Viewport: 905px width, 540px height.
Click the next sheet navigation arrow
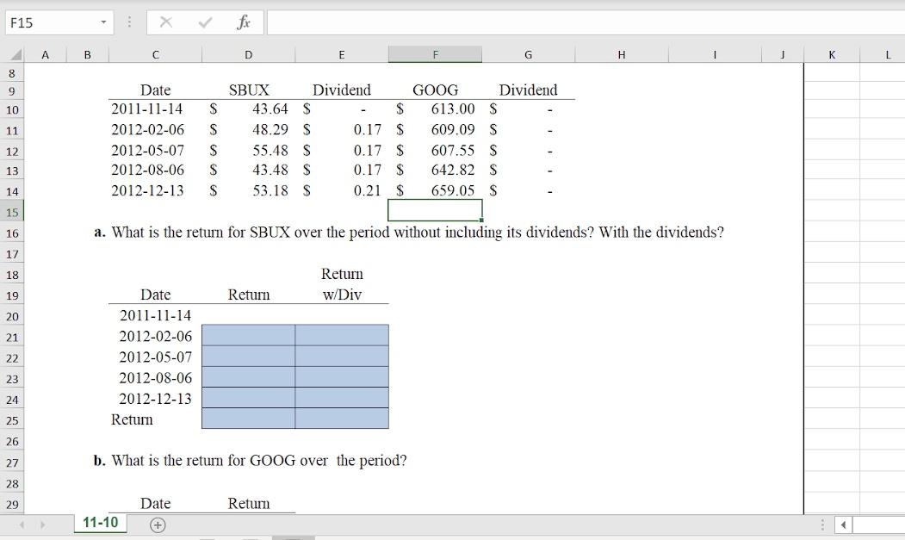(x=43, y=524)
